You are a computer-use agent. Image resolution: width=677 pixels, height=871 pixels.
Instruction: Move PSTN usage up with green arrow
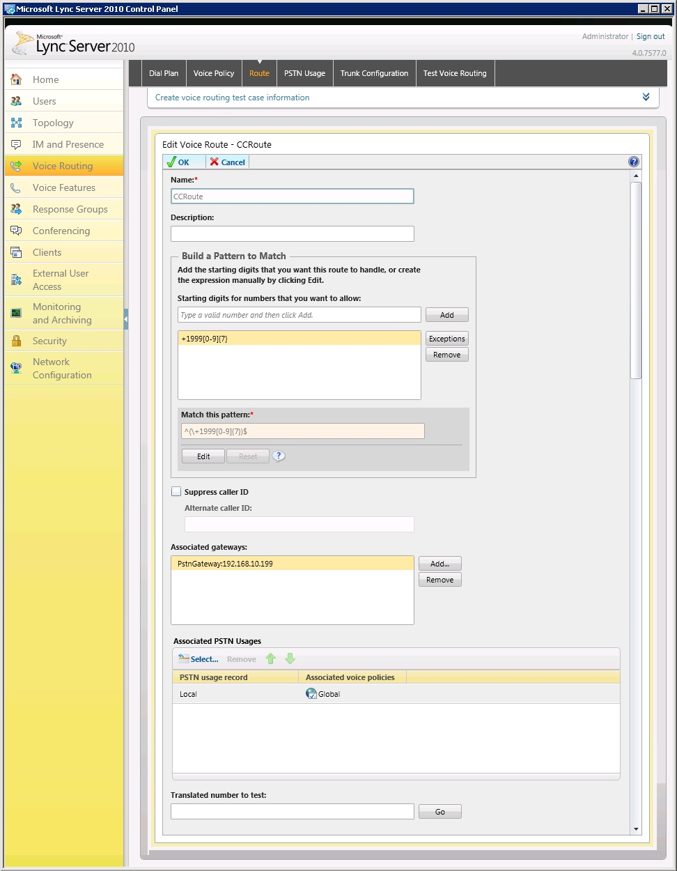pyautogui.click(x=271, y=659)
